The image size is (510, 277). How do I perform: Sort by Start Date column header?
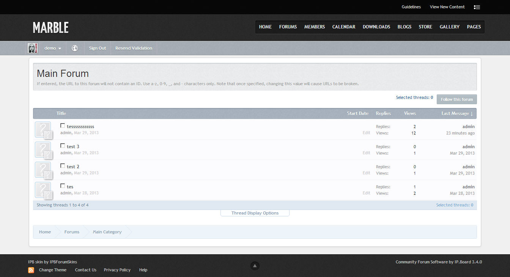click(x=357, y=113)
